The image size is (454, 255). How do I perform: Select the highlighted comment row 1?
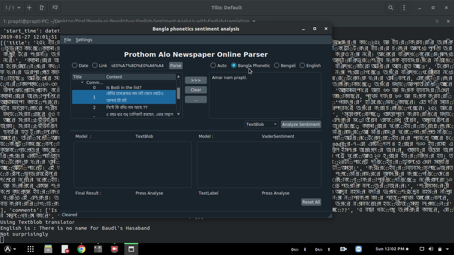[x=124, y=97]
